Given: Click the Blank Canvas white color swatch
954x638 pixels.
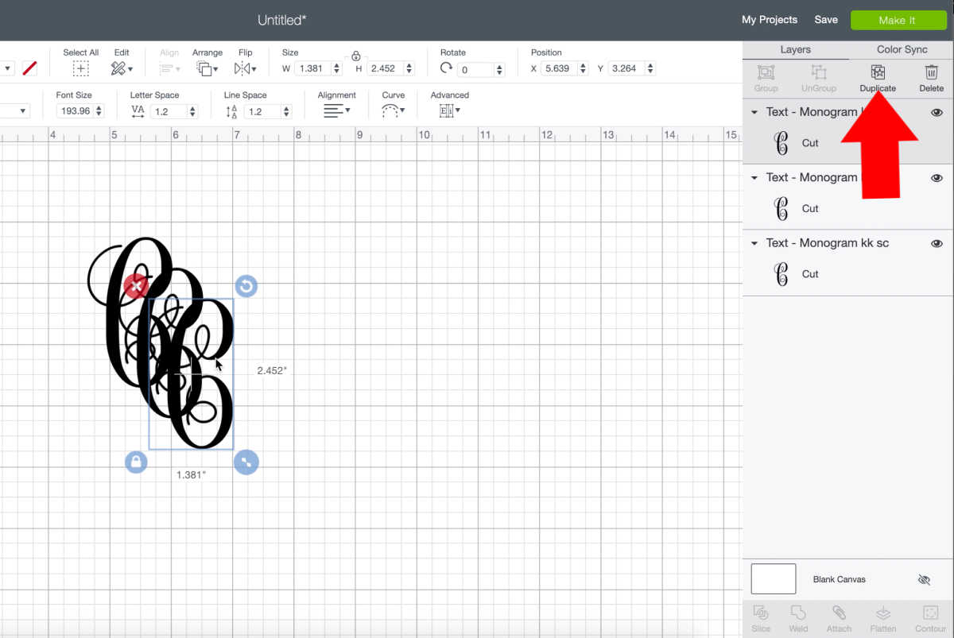Looking at the screenshot, I should (773, 579).
